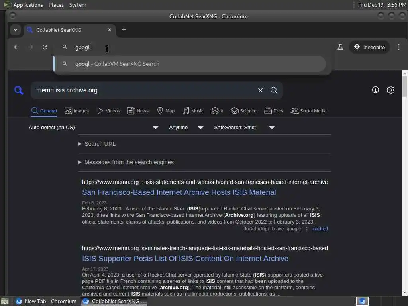The image size is (408, 306).
Task: Click the window menu icon in title bar
Action: 12,16
